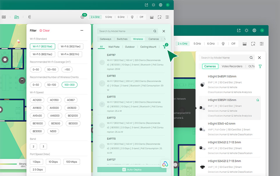Screen dimensions: 280x176
Task: Open filter funnel icon with badge 2
Action: [164, 46]
